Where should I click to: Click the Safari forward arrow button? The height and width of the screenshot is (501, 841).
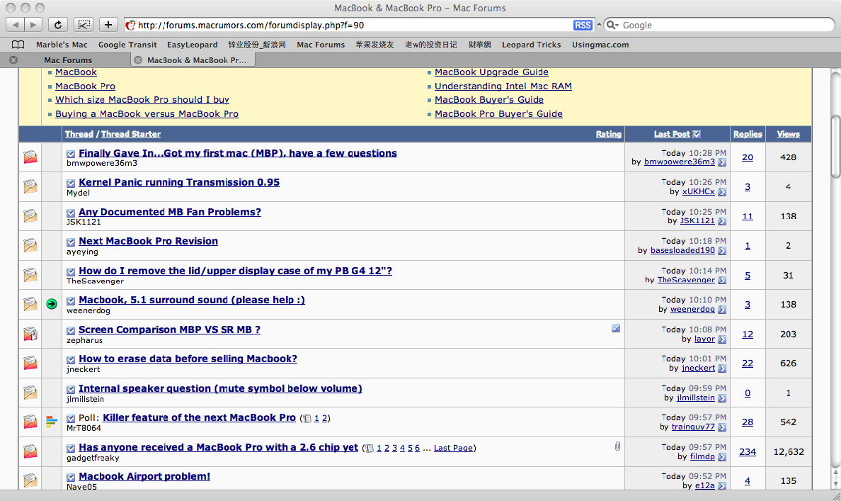(33, 25)
